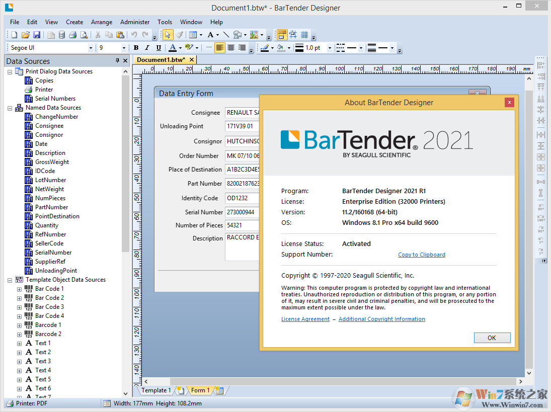Viewport: 551px width, 412px height.
Task: Click the New Document icon
Action: click(14, 35)
